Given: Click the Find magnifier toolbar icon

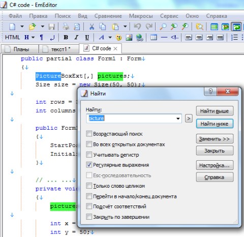Looking at the screenshot, I should (163, 26).
